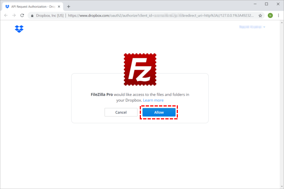Click the page's vertical scrollbar down arrow
This screenshot has width=284, height=189.
[x=282, y=187]
